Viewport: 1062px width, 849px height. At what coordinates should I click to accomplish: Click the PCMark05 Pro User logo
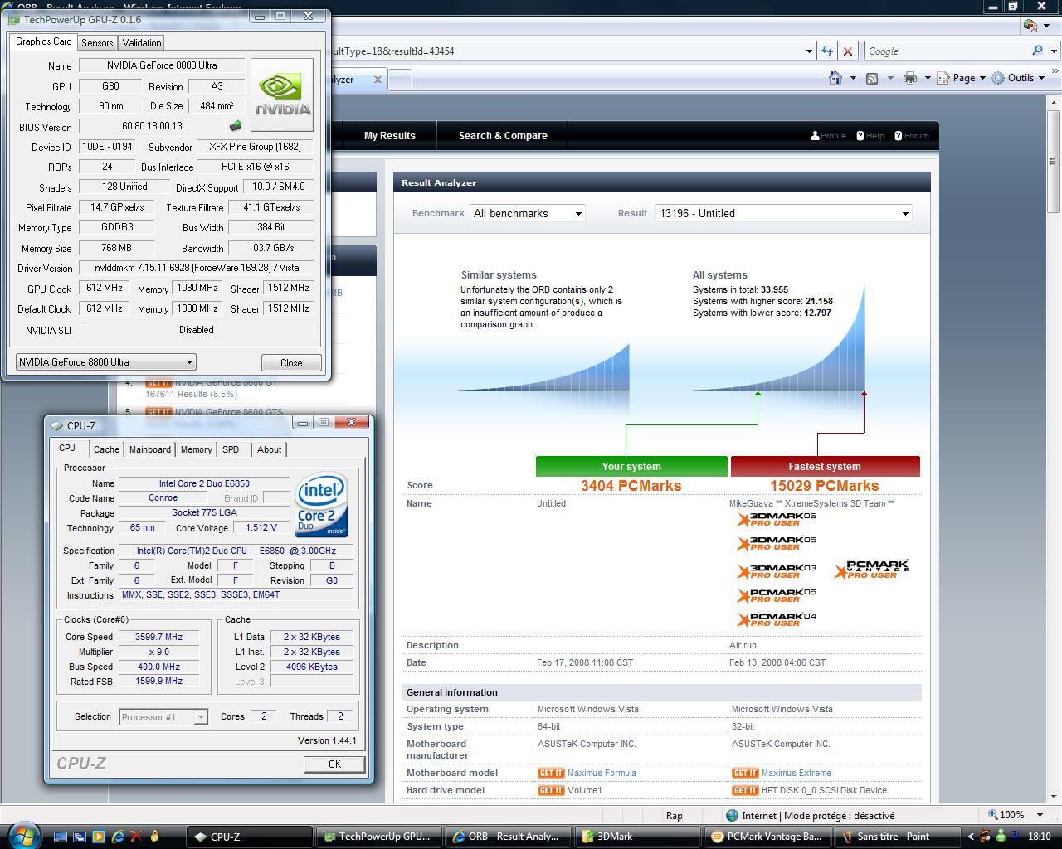click(777, 595)
